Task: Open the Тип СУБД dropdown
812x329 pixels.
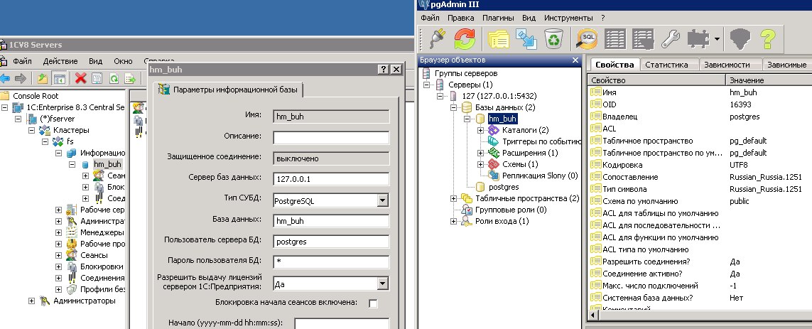Action: (x=383, y=200)
